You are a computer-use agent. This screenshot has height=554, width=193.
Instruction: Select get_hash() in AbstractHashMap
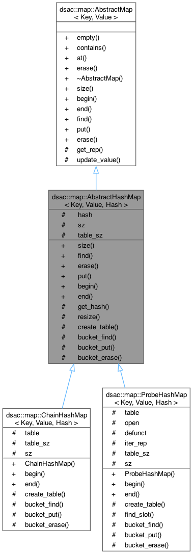91,307
